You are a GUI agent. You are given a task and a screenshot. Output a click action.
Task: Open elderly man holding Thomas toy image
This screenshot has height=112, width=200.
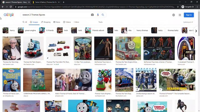(x=12, y=48)
